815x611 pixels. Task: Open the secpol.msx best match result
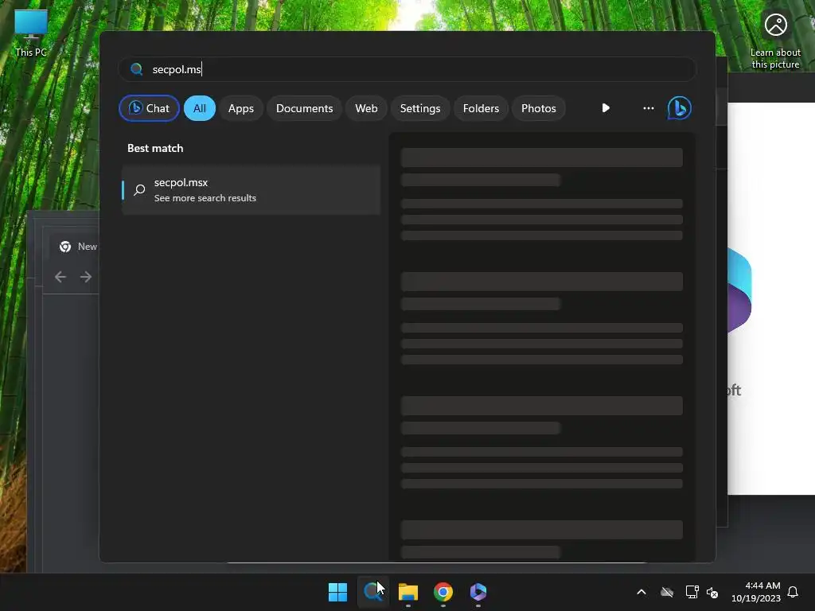click(251, 190)
